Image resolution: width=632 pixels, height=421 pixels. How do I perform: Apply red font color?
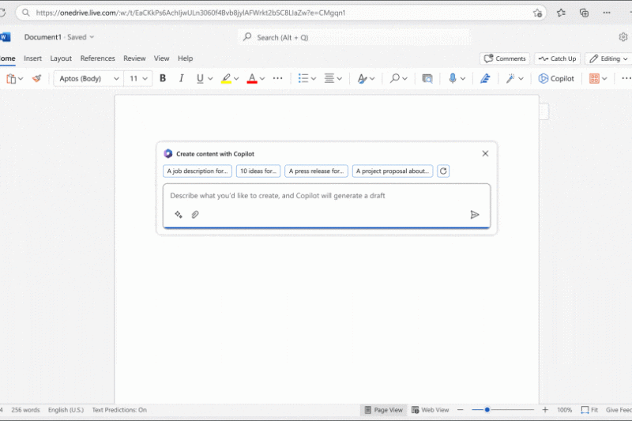pos(252,78)
